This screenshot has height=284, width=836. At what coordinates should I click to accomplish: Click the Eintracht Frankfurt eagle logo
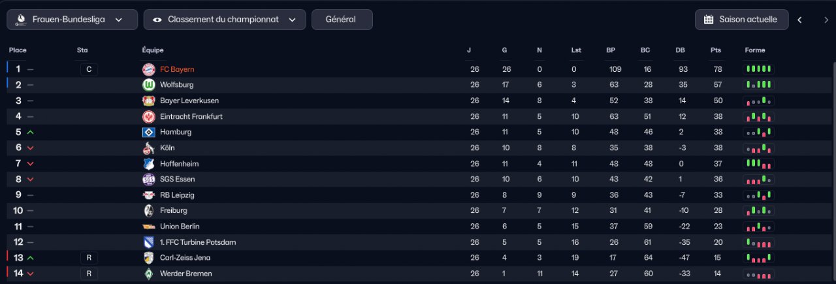[x=148, y=116]
